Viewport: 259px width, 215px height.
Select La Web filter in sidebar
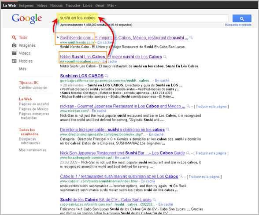click(x=25, y=99)
